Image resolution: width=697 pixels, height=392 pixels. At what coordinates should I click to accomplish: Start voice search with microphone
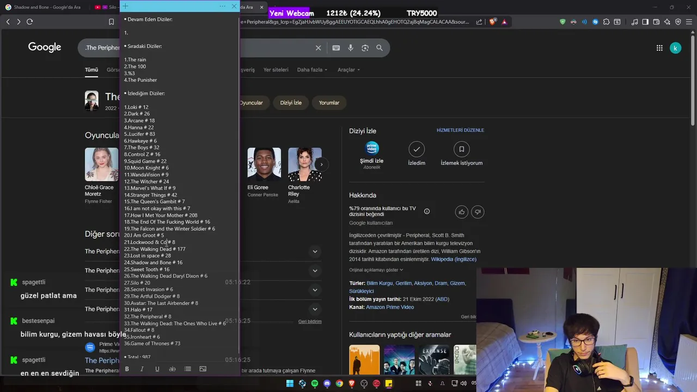point(351,48)
